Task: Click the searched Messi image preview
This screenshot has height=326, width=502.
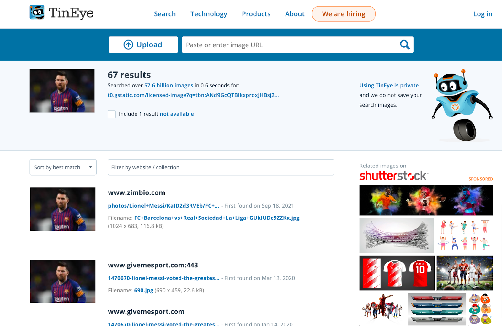Action: [62, 91]
